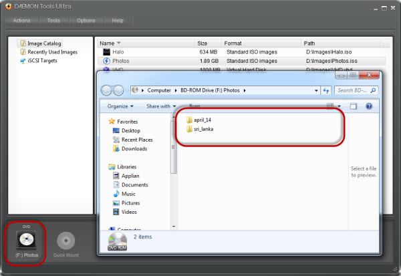Select the Halo image row

pos(241,52)
